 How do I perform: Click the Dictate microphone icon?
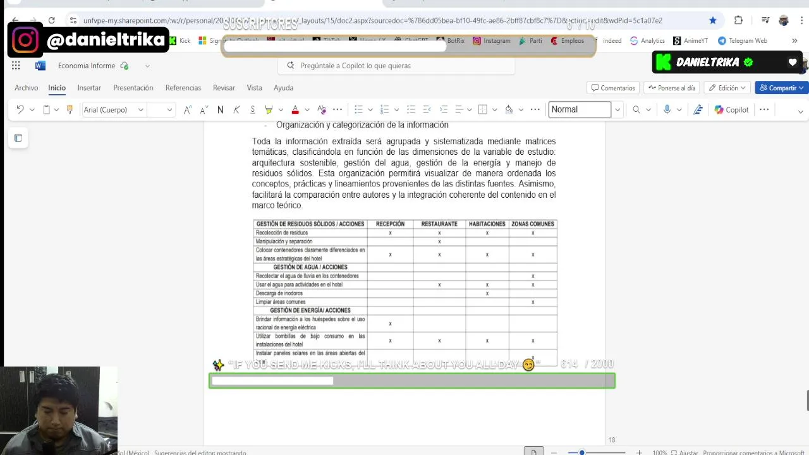coord(667,109)
